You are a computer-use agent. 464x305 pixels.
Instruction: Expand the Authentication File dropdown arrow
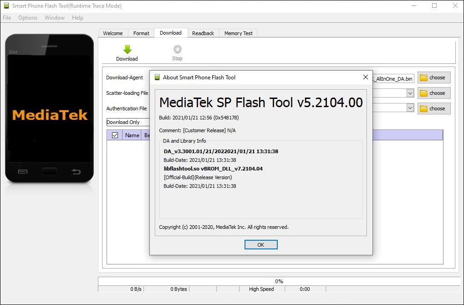(x=410, y=108)
